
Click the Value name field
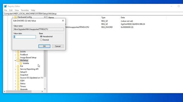click(x=39, y=29)
